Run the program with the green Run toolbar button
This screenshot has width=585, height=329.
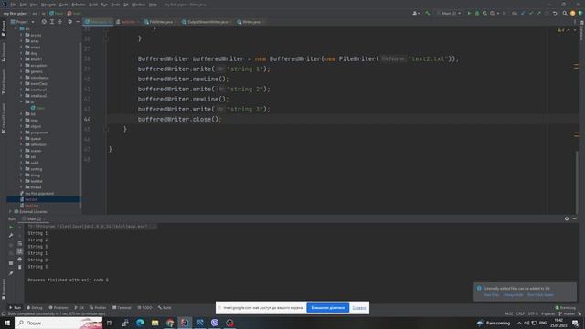[x=469, y=13]
